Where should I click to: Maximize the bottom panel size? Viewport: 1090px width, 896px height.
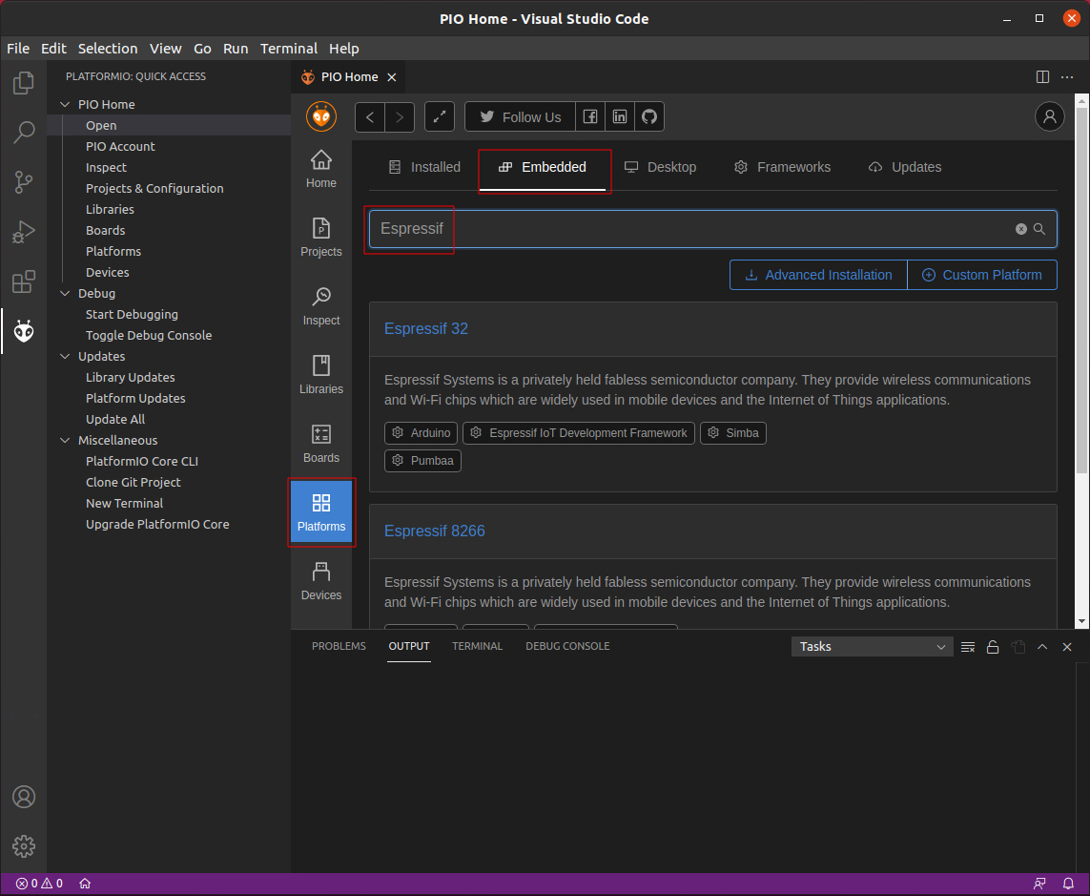pyautogui.click(x=1042, y=647)
